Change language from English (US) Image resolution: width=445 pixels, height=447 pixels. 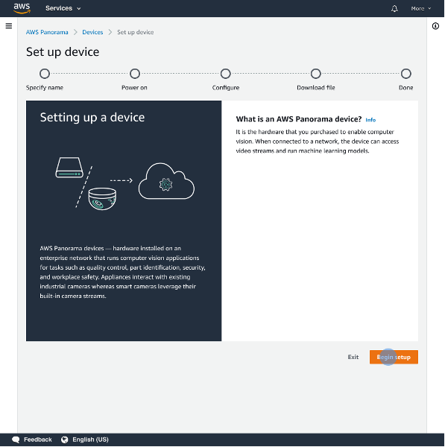[90, 440]
